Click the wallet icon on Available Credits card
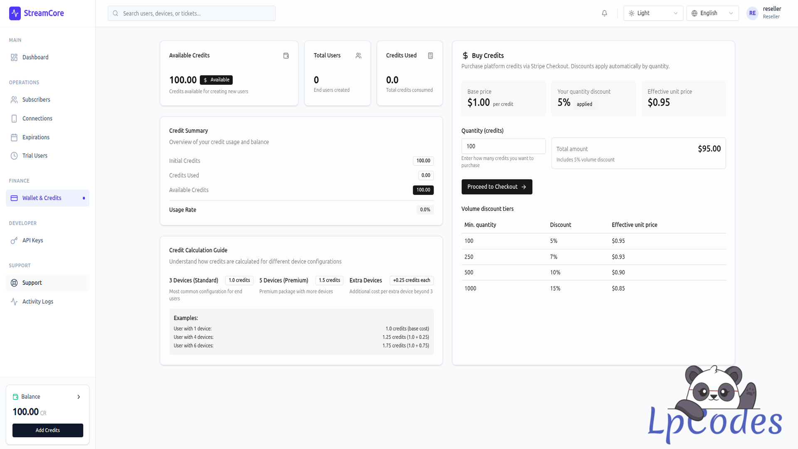 (286, 56)
